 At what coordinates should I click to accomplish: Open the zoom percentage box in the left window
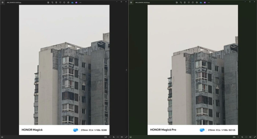(105, 137)
